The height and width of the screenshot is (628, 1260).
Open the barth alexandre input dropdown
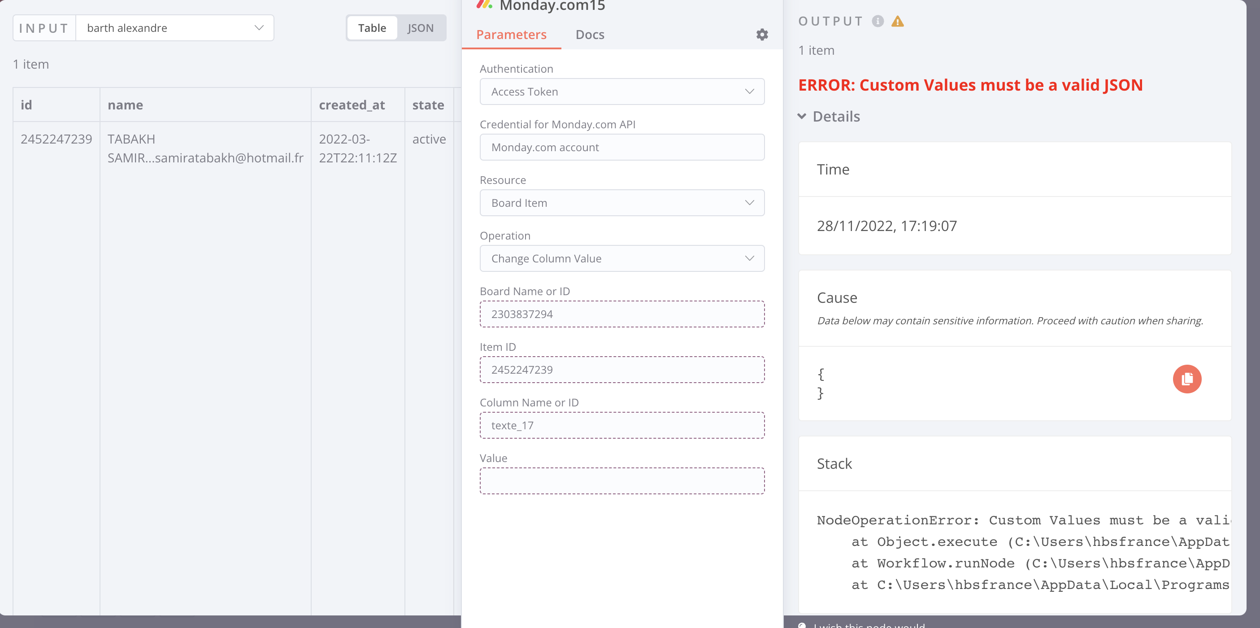tap(174, 28)
